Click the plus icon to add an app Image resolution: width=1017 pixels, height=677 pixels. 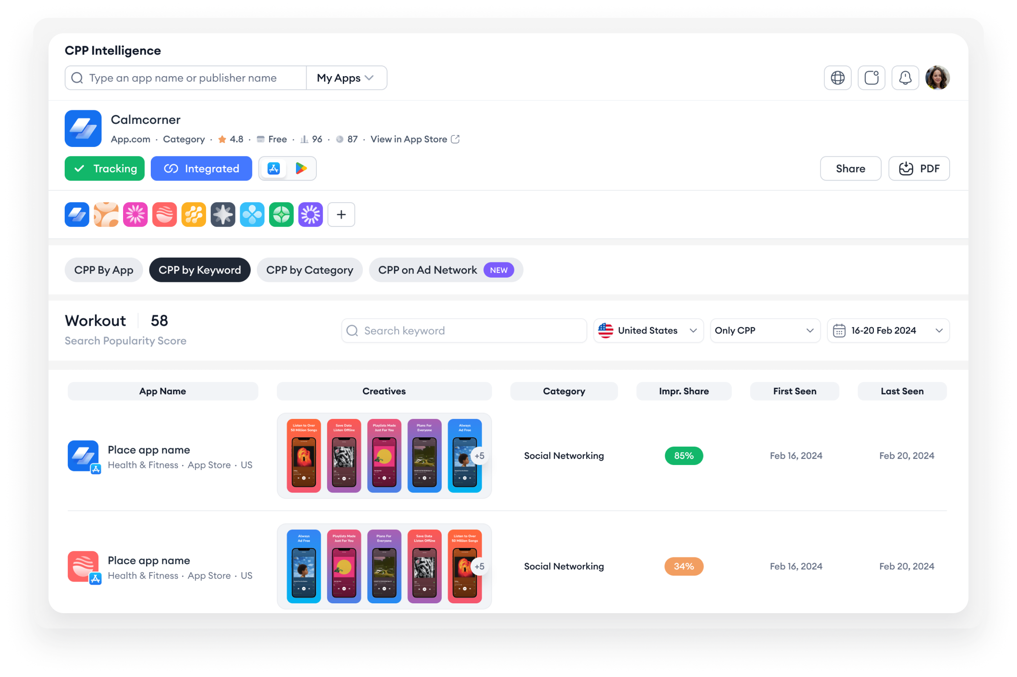pos(341,215)
